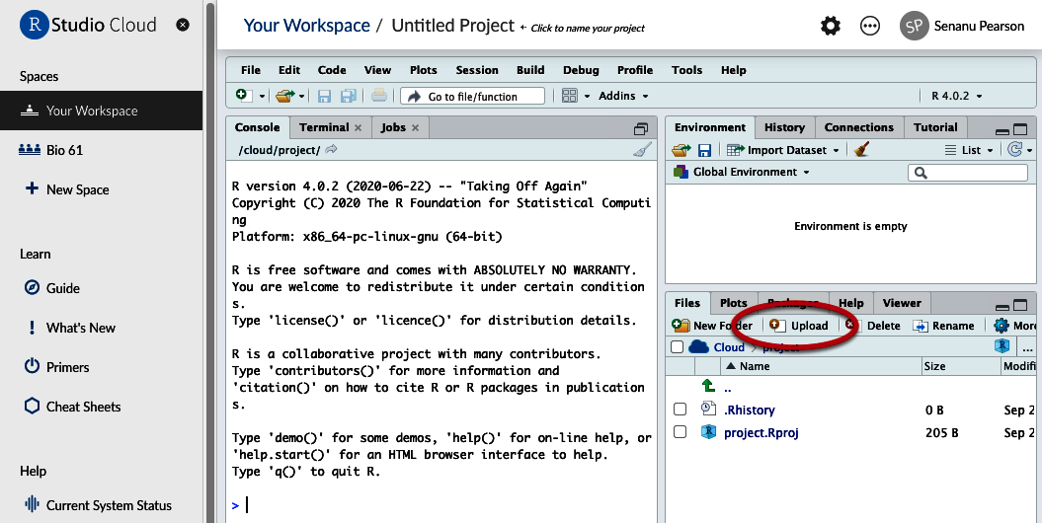The image size is (1042, 523).
Task: Click the project.Rproj file icon
Action: [x=708, y=432]
